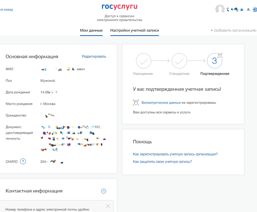Close the phone and email hint box
Viewport: 257px width, 212px height.
[x=108, y=206]
